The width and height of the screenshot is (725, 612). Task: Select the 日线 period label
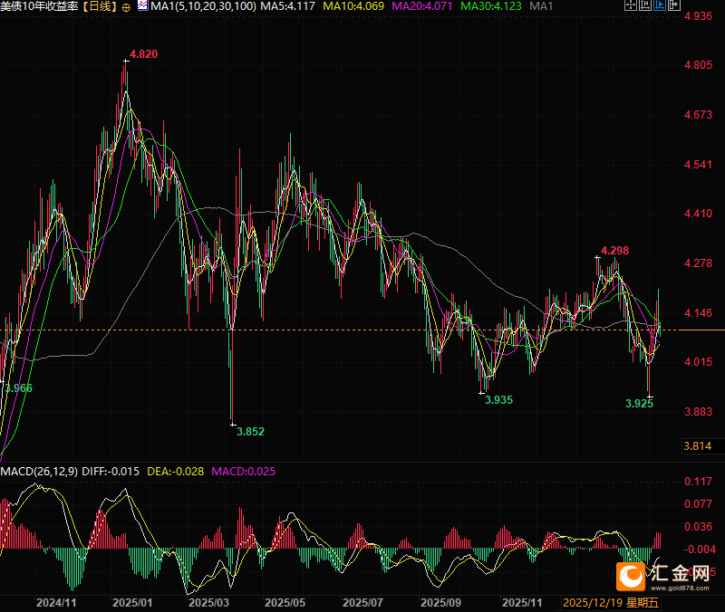click(x=101, y=7)
